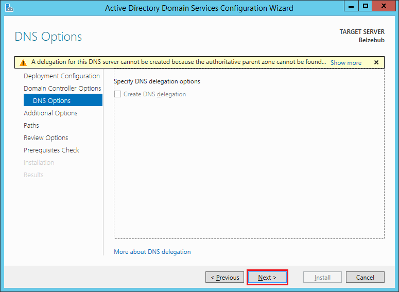Viewport: 399px width, 292px height.
Task: Click the TARGET SERVER label
Action: click(x=362, y=32)
